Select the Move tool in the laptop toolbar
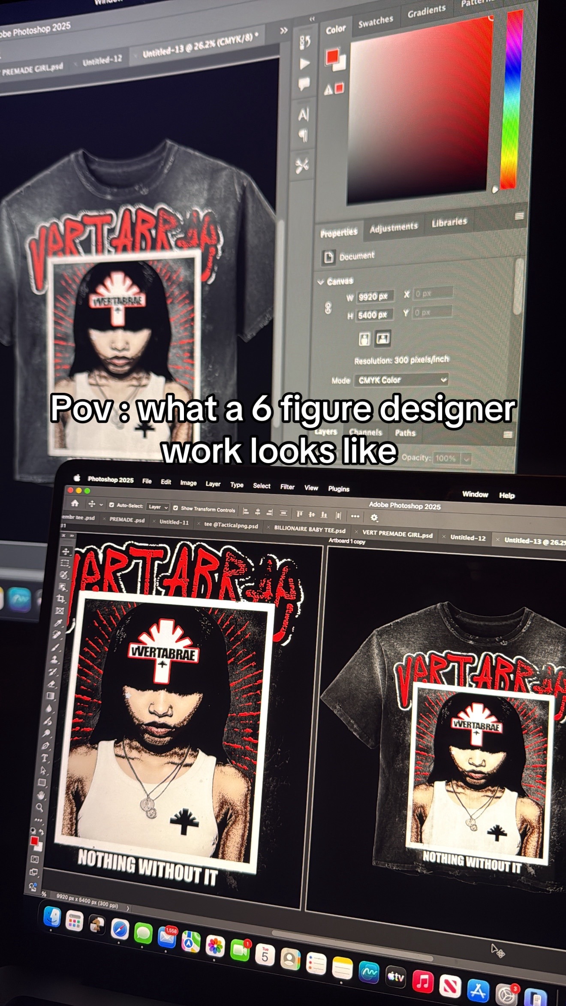The height and width of the screenshot is (1006, 566). pyautogui.click(x=66, y=551)
